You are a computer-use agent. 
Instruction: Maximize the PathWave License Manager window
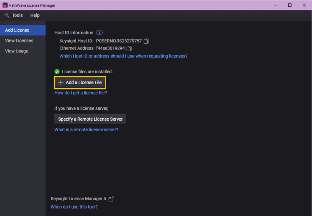coord(290,5)
